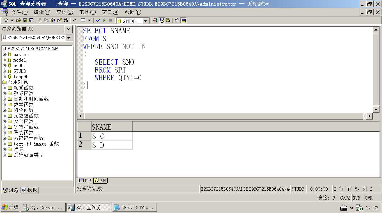Click editor horizontal scrollbar left arrow
The width and height of the screenshot is (382, 213).
click(x=80, y=116)
